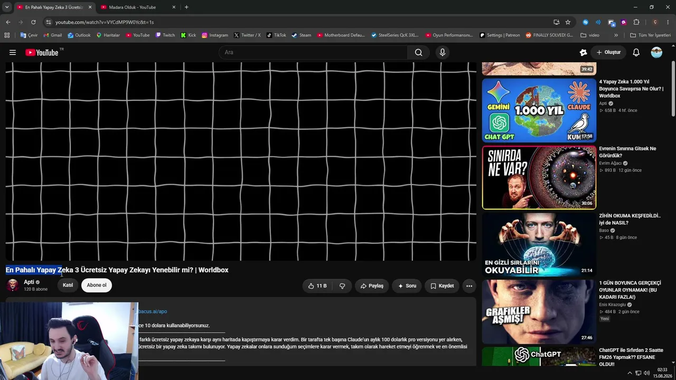Open the browser Extensions puzzle icon

click(x=636, y=22)
